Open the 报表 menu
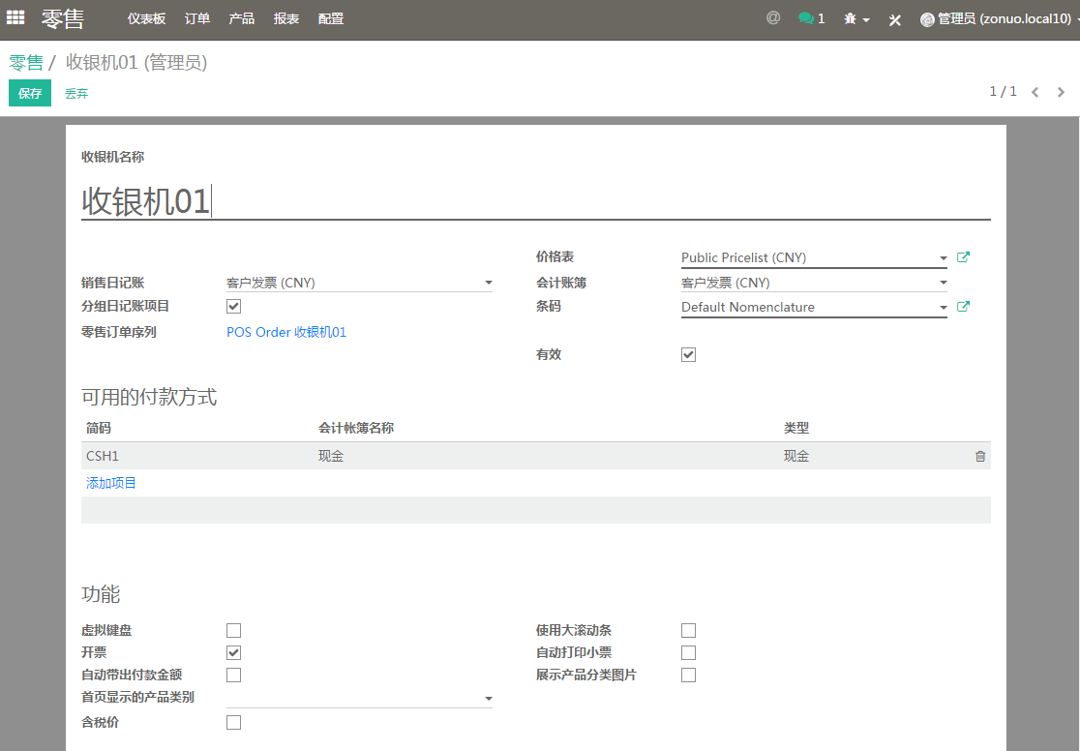Image resolution: width=1080 pixels, height=751 pixels. tap(285, 19)
